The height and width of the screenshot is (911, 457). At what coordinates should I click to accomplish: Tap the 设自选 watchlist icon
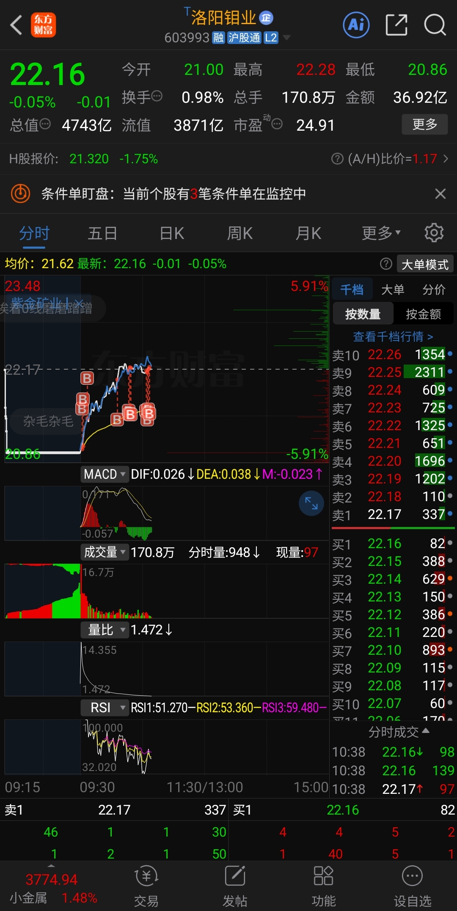[x=413, y=886]
